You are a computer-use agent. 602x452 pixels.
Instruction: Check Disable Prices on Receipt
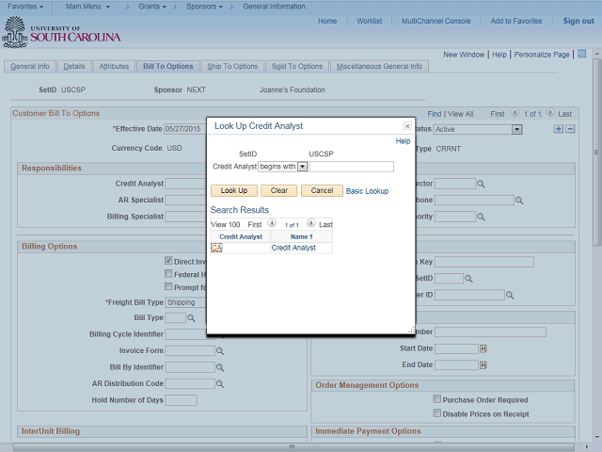tap(436, 413)
